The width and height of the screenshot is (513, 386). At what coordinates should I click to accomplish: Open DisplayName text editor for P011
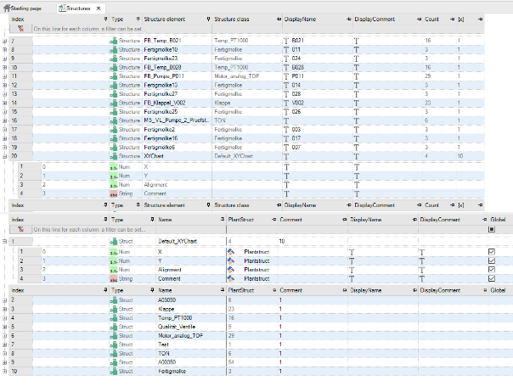286,76
